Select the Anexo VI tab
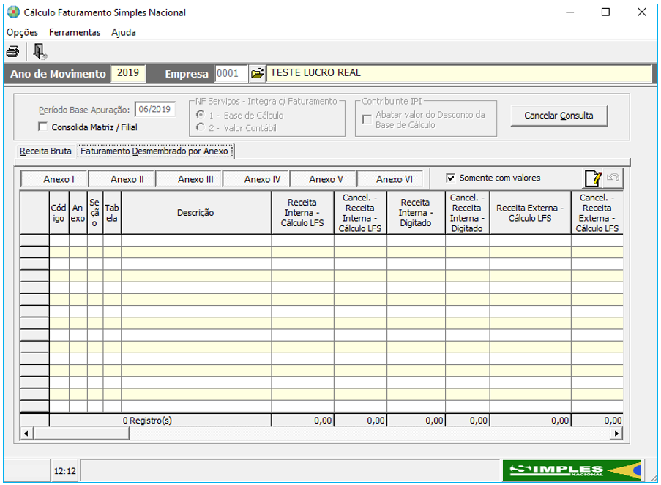Viewport: 661px width, 485px height. [390, 179]
